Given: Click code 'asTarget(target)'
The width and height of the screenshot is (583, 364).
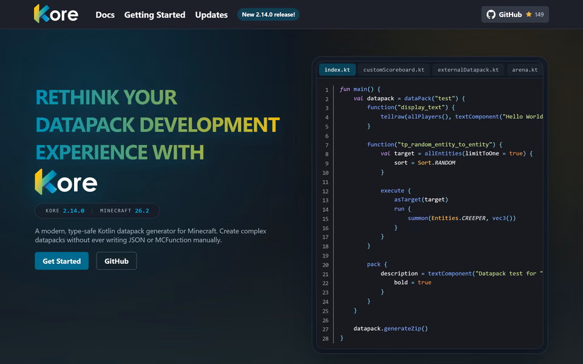Looking at the screenshot, I should 421,200.
